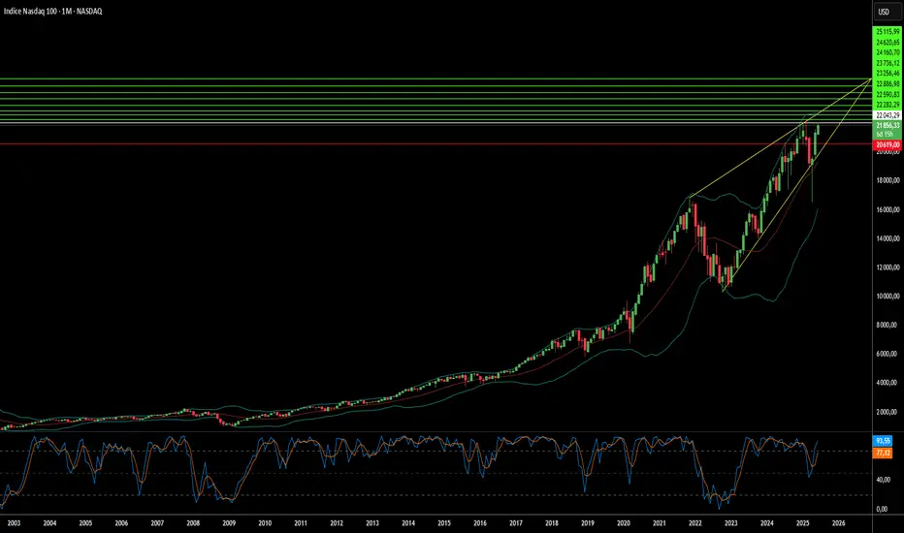Click the 2013 label on time axis
This screenshot has height=533, width=904.
[372, 523]
